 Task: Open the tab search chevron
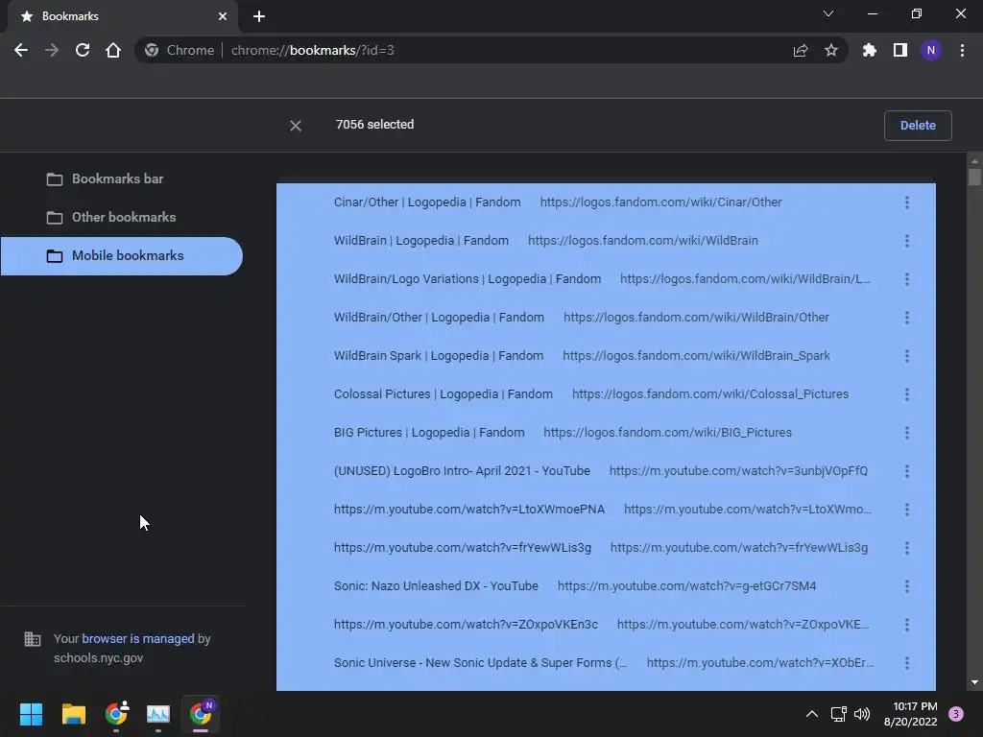828,13
